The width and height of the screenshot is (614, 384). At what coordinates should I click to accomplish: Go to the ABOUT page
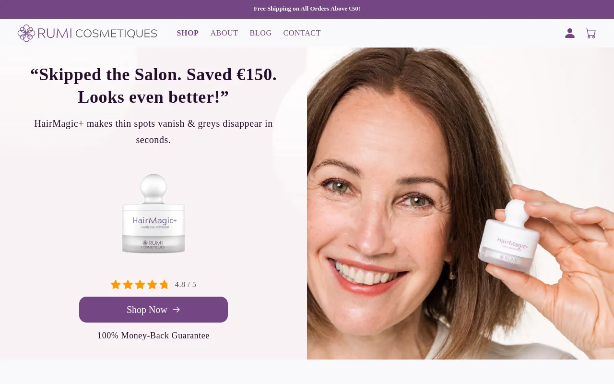224,33
